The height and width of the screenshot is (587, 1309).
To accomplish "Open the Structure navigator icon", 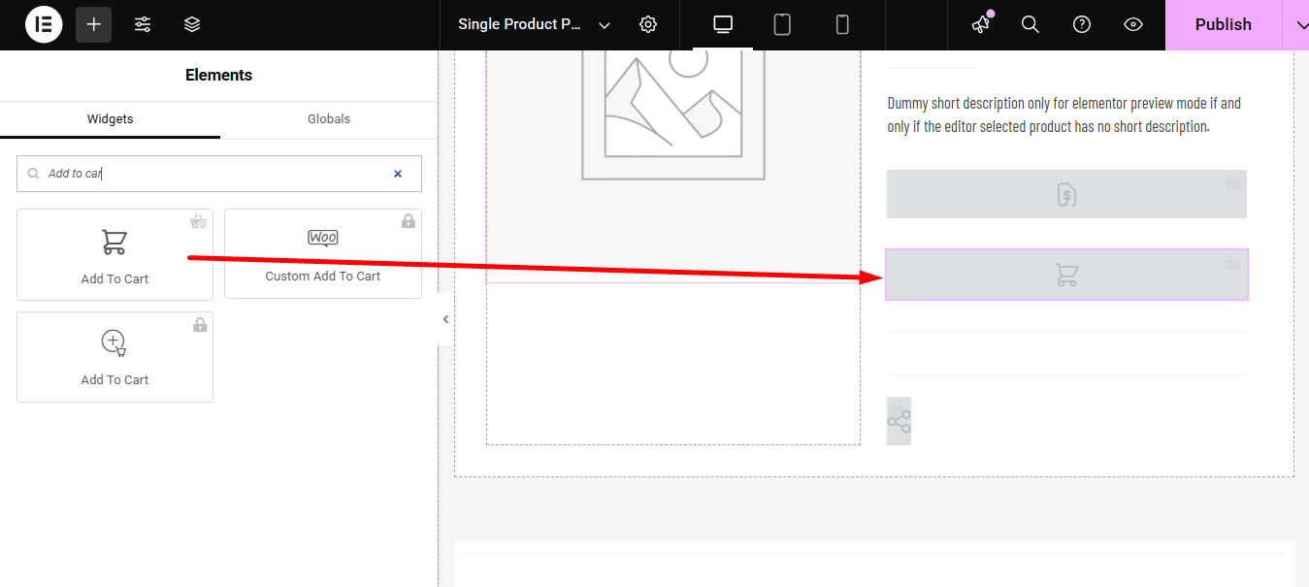I will 191,24.
